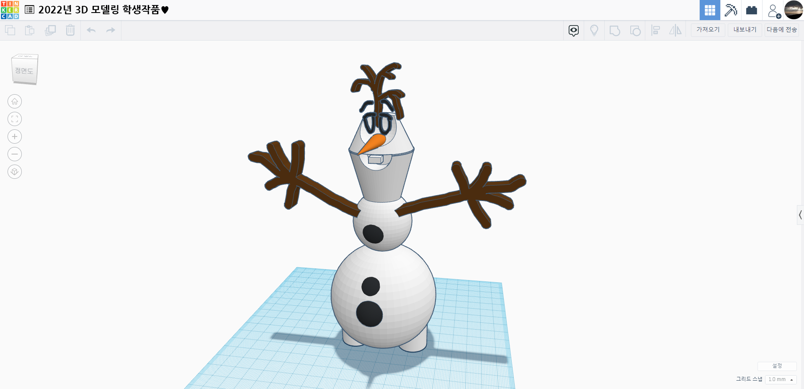
Task: Click the Copy toolbar icon
Action: [10, 30]
